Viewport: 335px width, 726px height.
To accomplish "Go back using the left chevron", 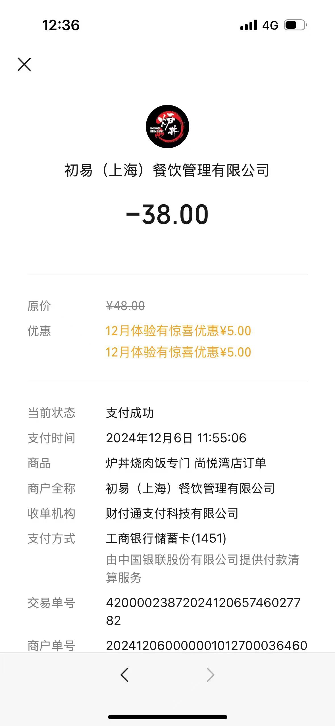I will pyautogui.click(x=124, y=675).
